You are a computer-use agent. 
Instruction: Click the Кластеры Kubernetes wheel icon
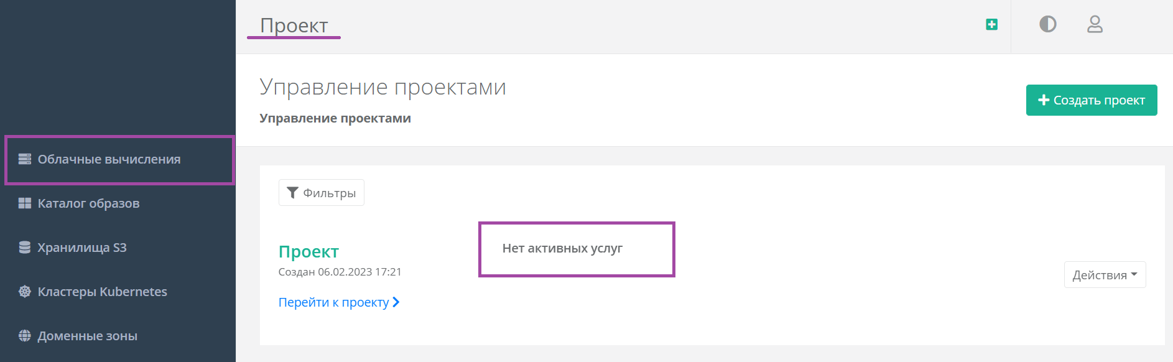tap(25, 292)
